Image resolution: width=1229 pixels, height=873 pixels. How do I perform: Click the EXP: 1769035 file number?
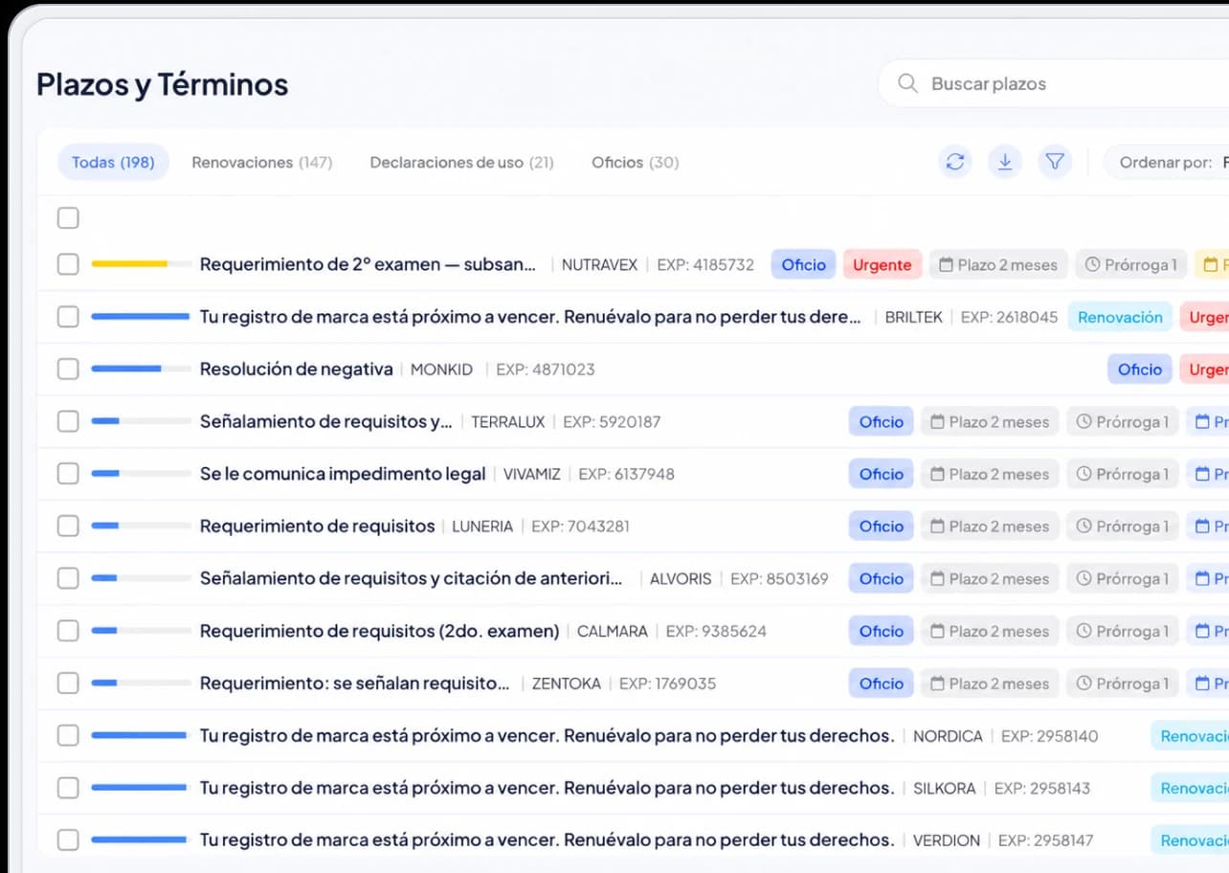pyautogui.click(x=667, y=683)
